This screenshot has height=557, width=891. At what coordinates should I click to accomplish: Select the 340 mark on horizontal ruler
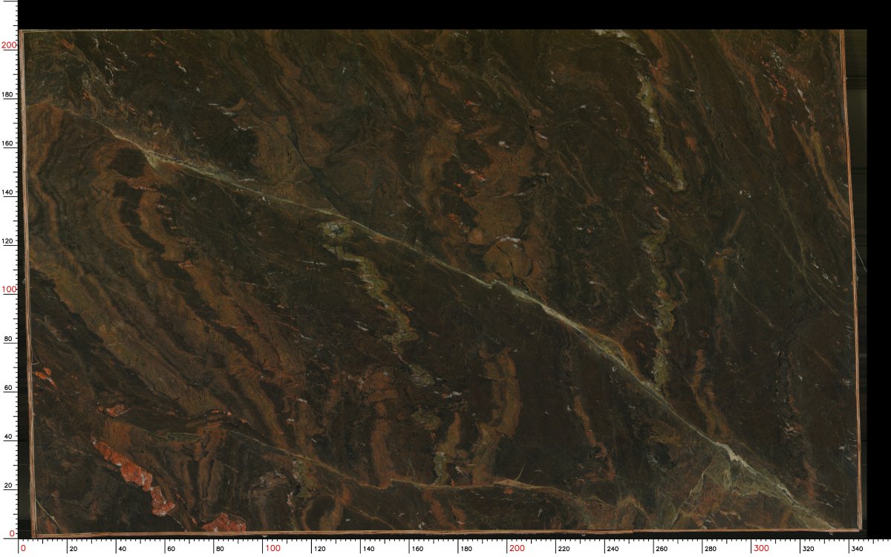click(x=858, y=549)
